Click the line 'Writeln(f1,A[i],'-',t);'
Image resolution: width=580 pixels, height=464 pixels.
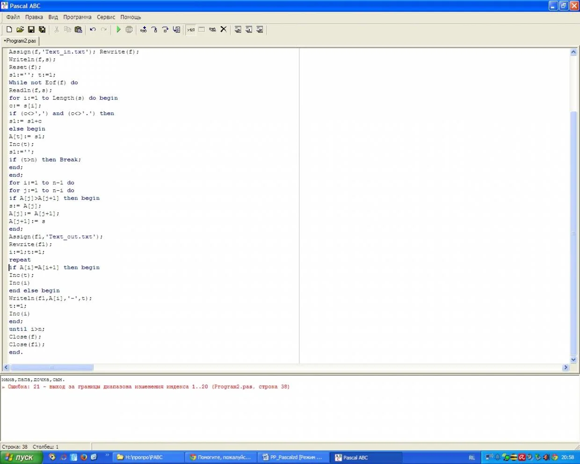pos(51,298)
